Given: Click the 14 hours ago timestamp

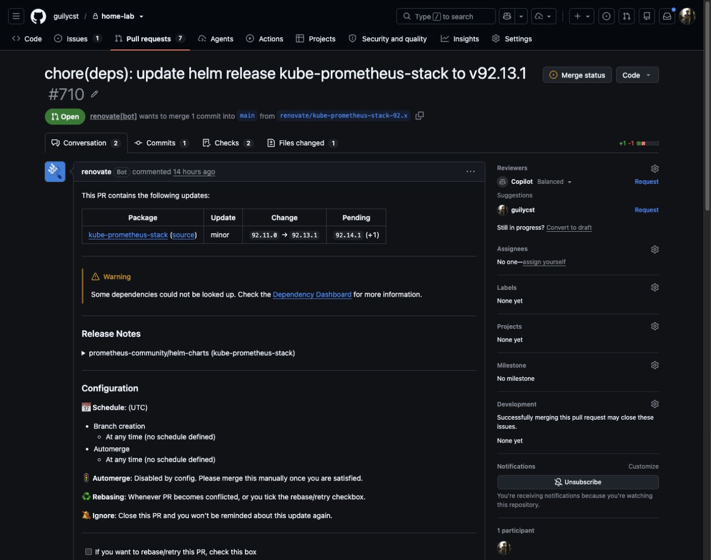Looking at the screenshot, I should tap(194, 172).
